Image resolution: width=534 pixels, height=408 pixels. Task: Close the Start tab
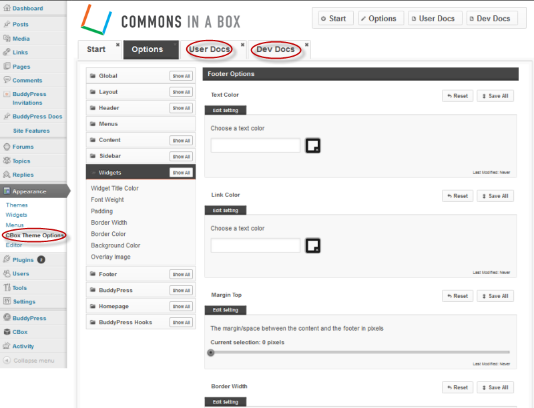pyautogui.click(x=117, y=45)
